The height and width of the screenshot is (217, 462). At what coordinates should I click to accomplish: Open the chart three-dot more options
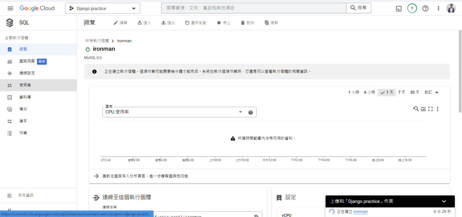click(x=438, y=109)
